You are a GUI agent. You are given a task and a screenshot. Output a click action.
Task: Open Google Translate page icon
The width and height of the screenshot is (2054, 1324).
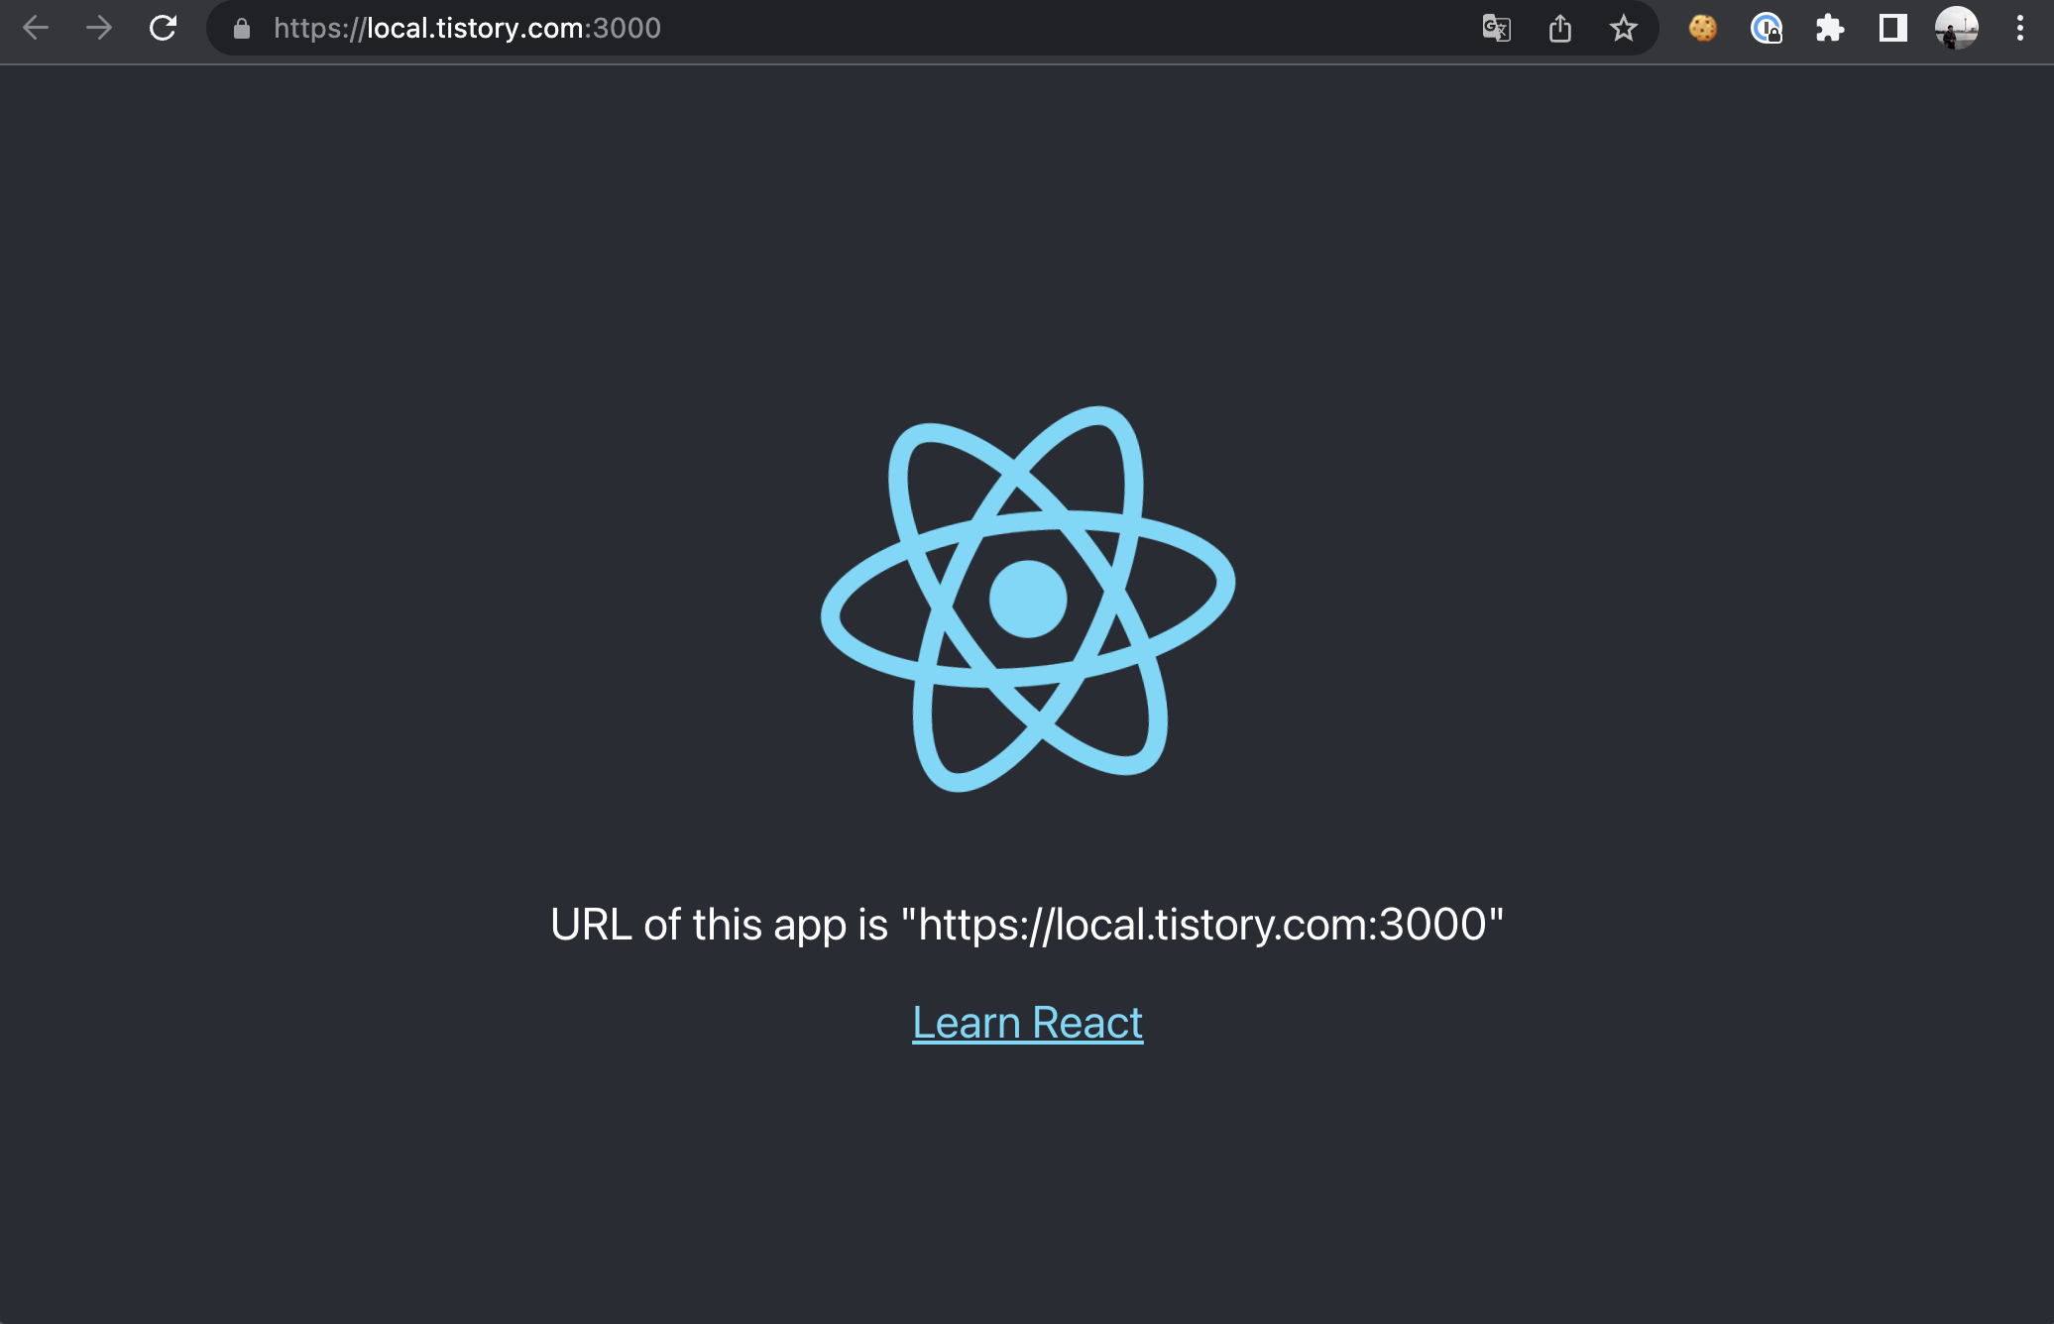tap(1496, 28)
